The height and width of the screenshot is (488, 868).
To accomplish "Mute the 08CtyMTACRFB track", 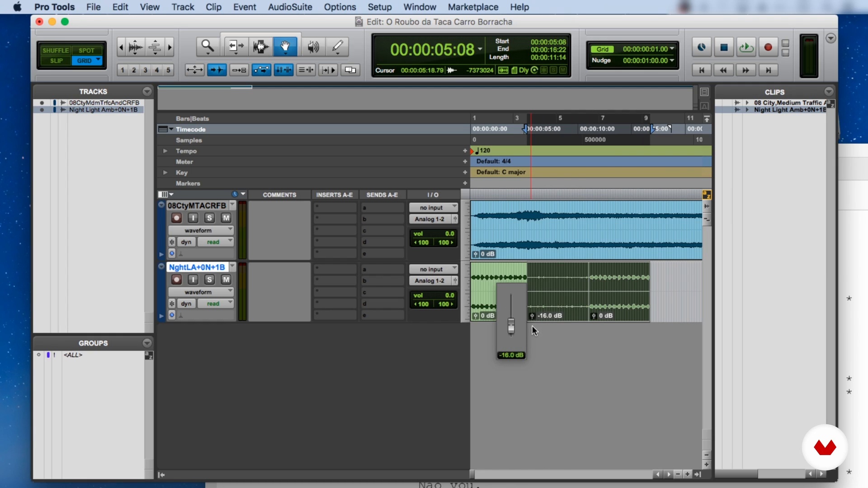I will click(x=226, y=218).
